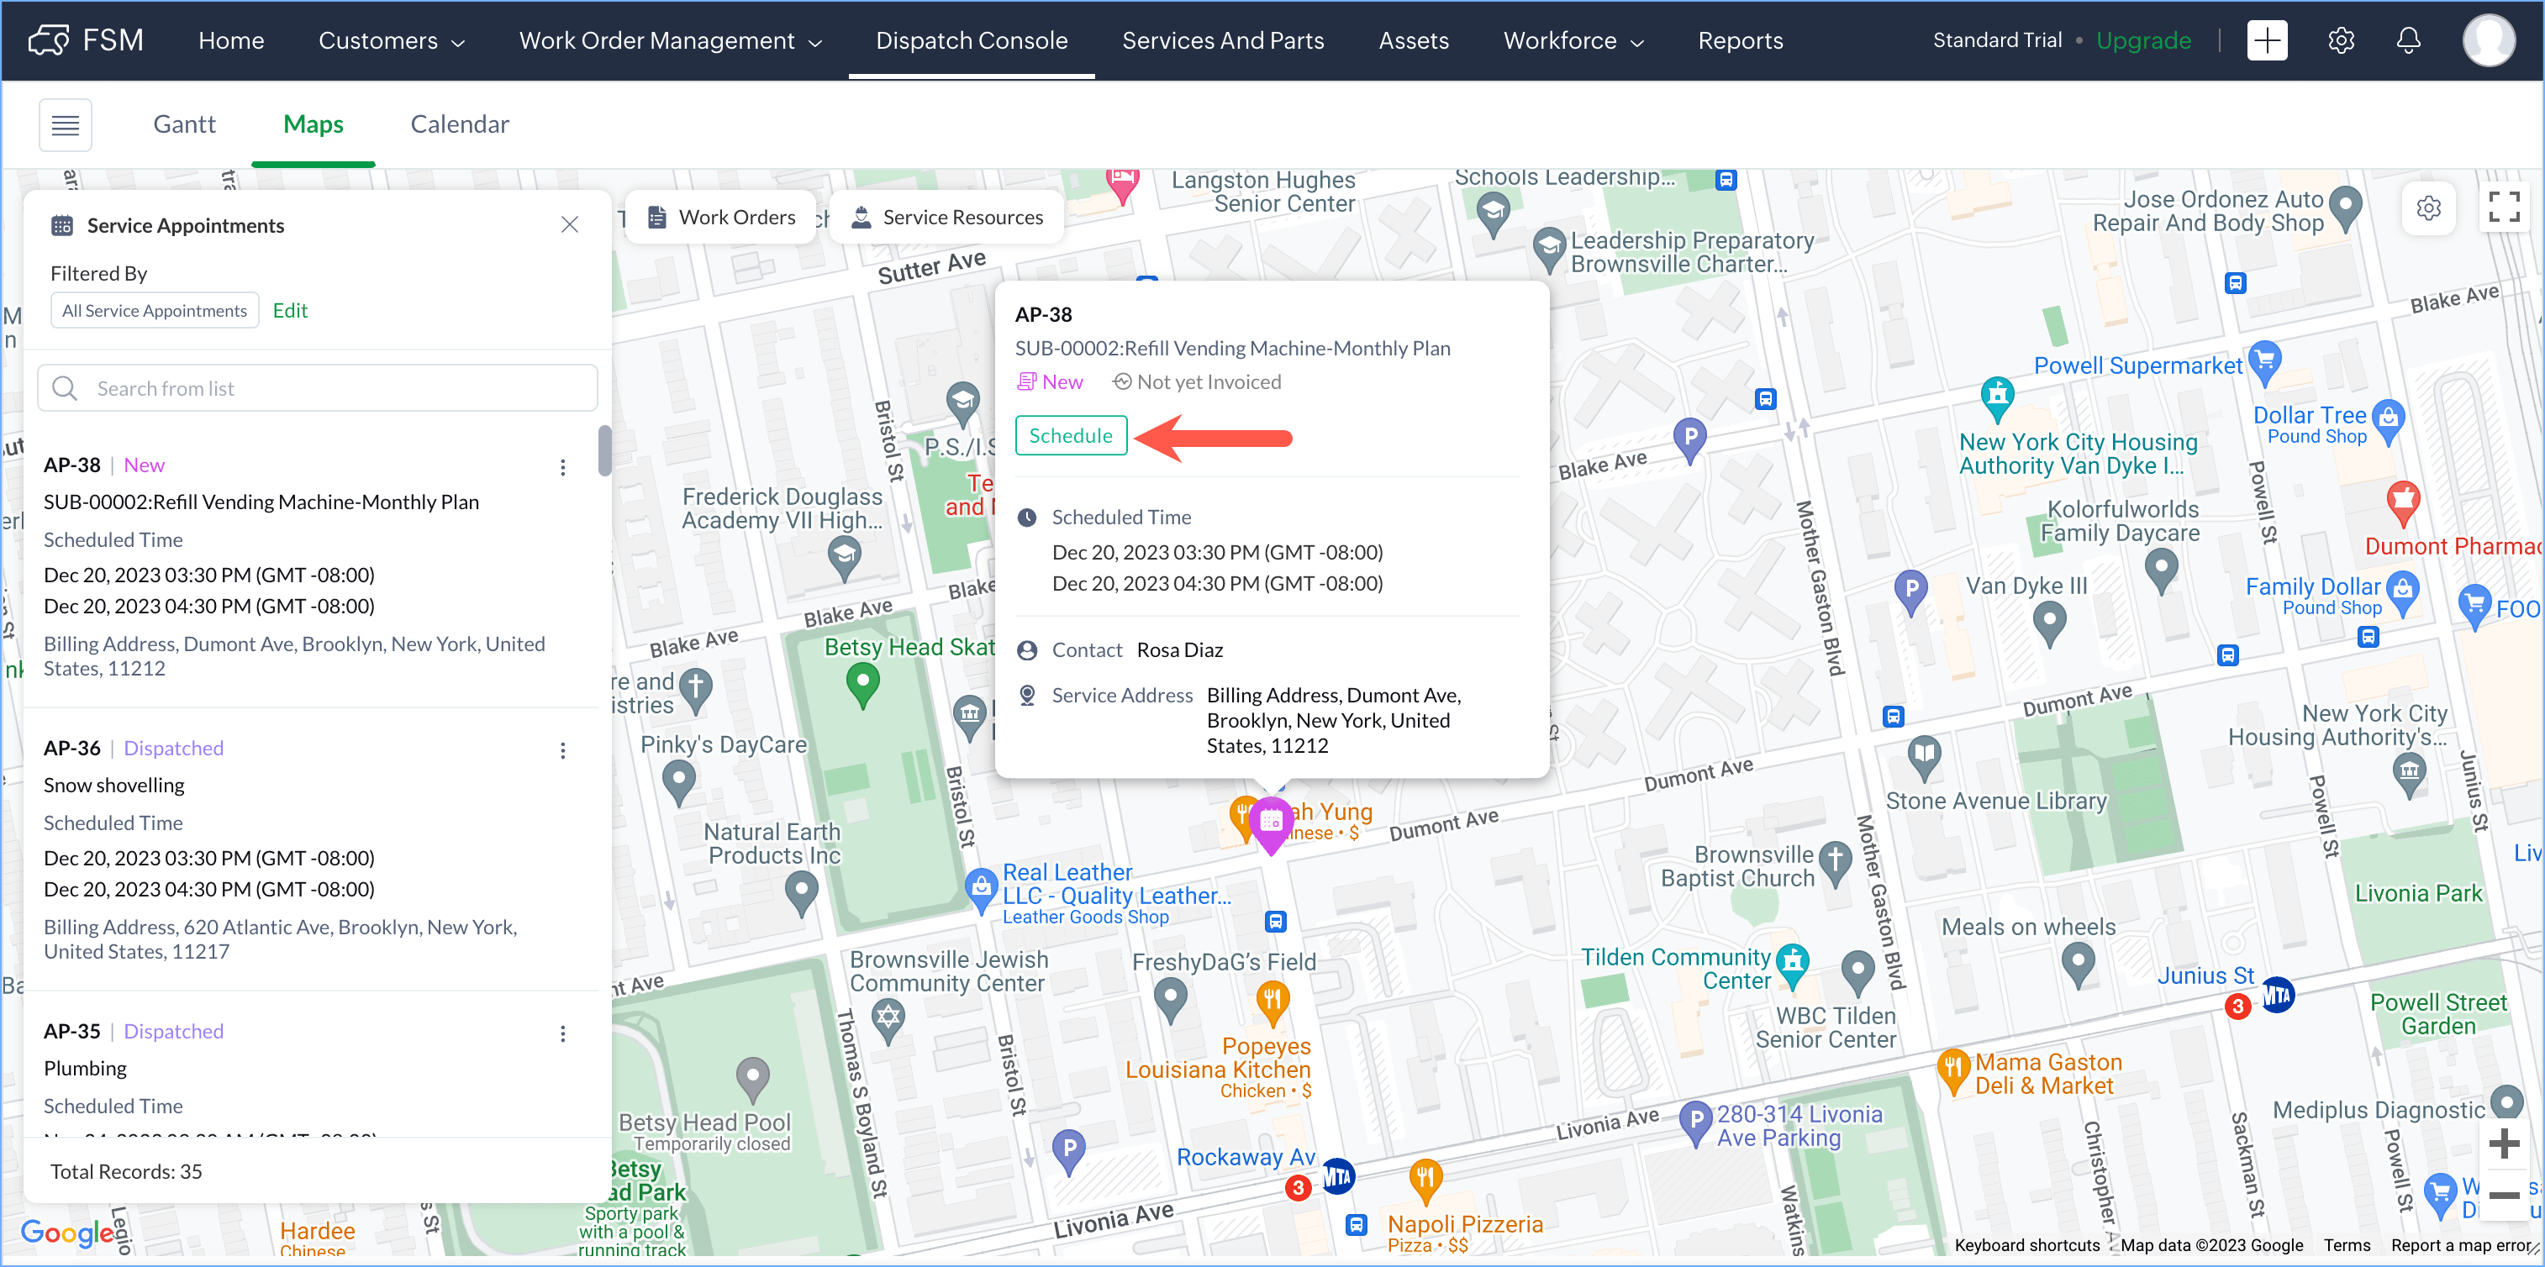Open the AP-36 three-dot options menu

pos(563,750)
